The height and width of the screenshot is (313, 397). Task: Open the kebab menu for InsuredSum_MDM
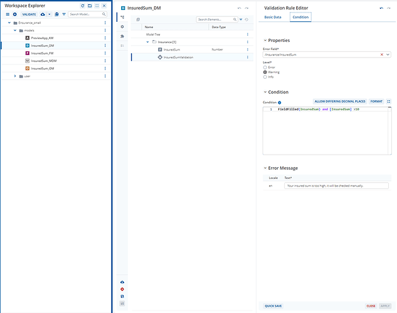pos(105,61)
